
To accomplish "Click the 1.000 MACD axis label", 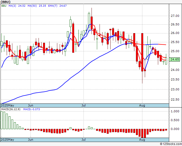I will (x=175, y=111).
